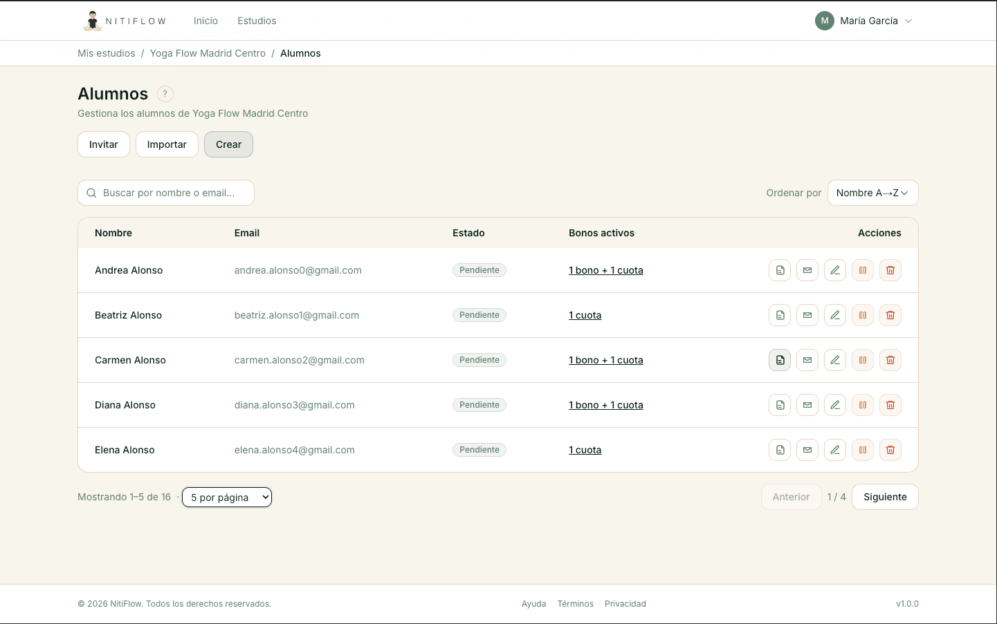Click version label v1.0.0
This screenshot has width=997, height=624.
click(907, 604)
